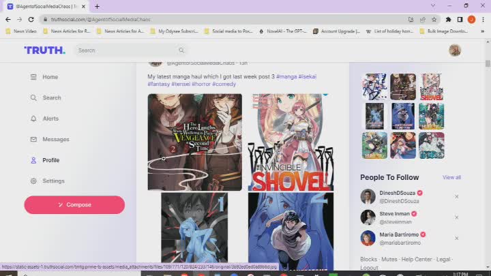Click the share page icon in address bar
The height and width of the screenshot is (276, 491).
[x=422, y=19]
